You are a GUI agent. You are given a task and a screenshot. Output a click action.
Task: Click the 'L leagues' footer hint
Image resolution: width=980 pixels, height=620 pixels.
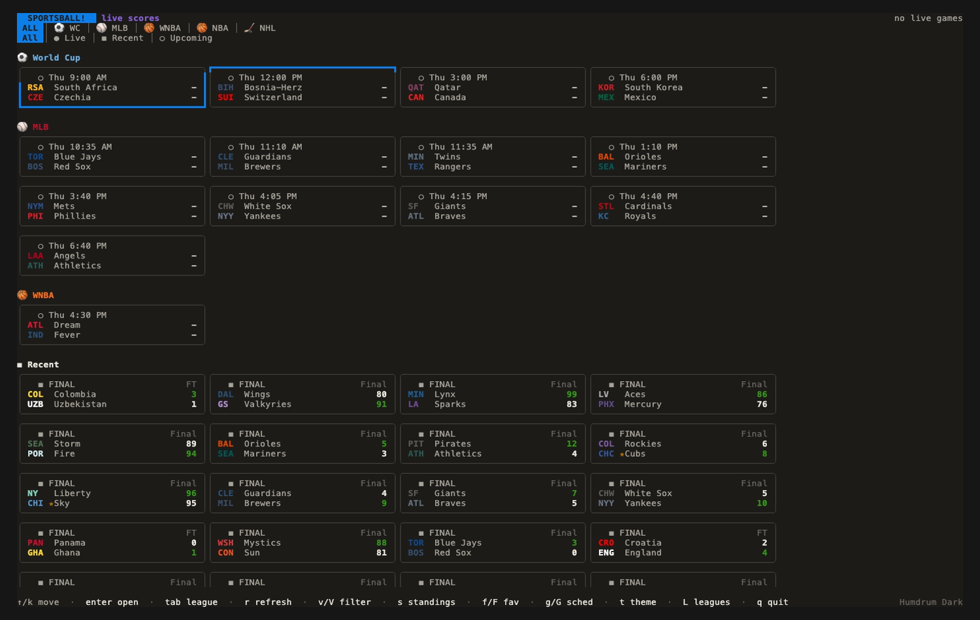click(706, 602)
